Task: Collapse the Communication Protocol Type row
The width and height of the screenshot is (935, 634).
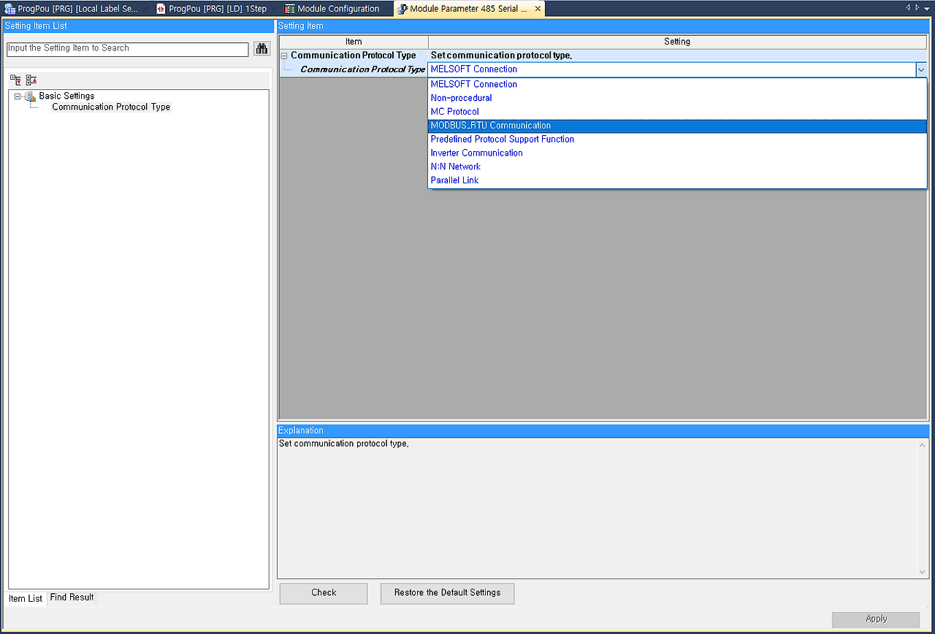Action: [284, 55]
